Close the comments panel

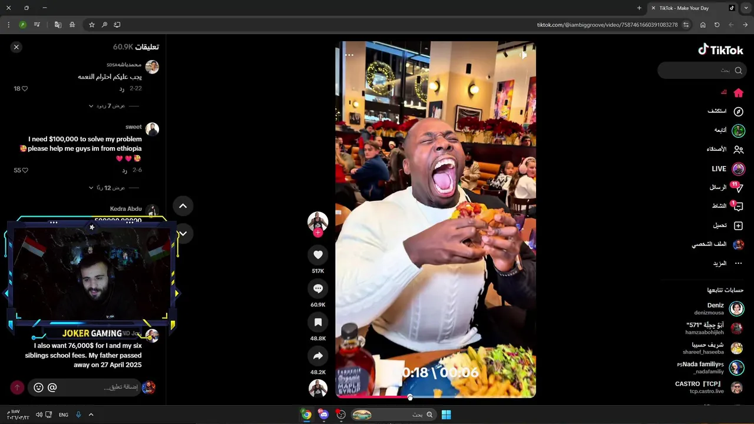(x=16, y=47)
